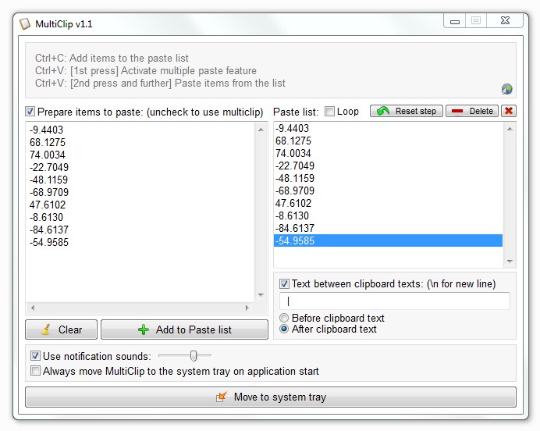Click the prepare list scroll left arrow
Image resolution: width=540 pixels, height=431 pixels.
coord(33,308)
